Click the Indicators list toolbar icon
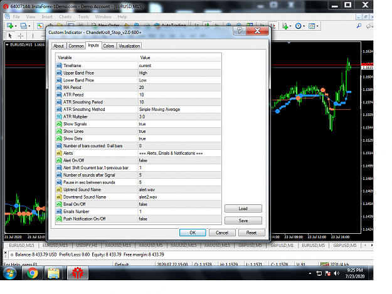392x294 pixels. (x=285, y=26)
